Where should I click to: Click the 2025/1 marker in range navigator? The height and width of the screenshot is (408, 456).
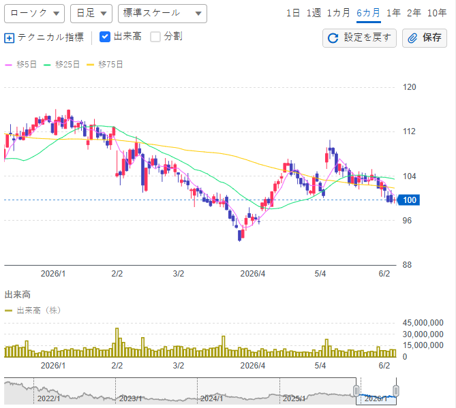pos(294,398)
